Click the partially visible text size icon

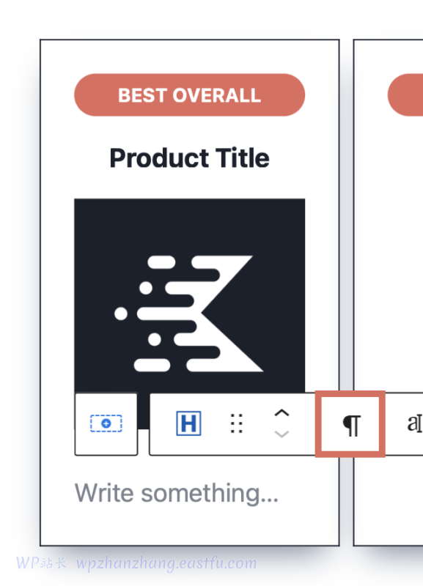(414, 423)
